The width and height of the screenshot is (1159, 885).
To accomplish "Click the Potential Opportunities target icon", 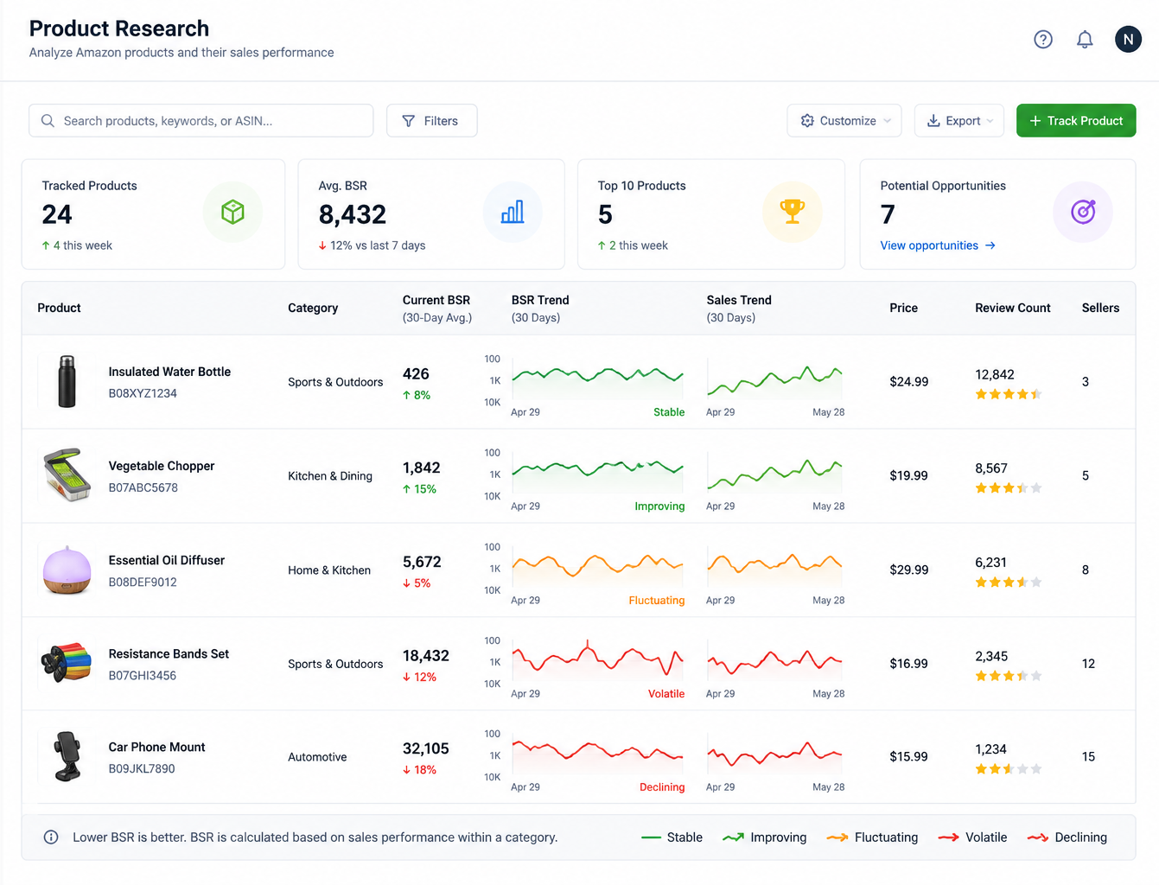I will [x=1083, y=212].
